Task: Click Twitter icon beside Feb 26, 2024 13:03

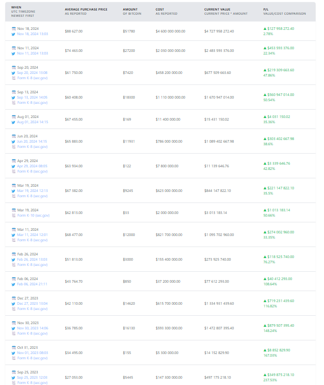Action: 14,260
